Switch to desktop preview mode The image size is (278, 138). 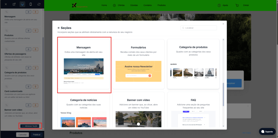22,4
